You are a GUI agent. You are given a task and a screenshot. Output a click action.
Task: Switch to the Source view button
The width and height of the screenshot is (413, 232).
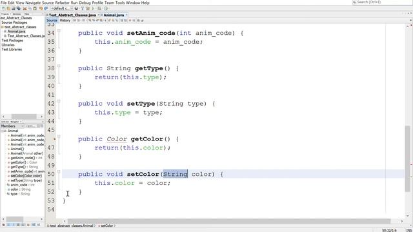(x=52, y=20)
